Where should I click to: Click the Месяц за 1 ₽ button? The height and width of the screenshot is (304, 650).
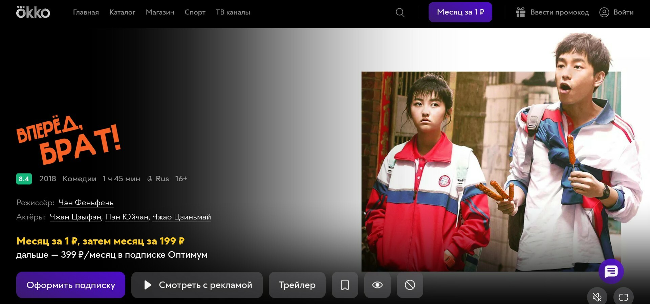460,12
